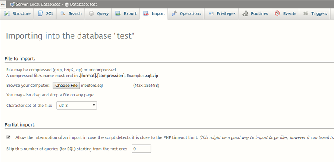Viewport: 334px width, 162px height.
Task: Click the File to import heading
Action: tap(20, 58)
